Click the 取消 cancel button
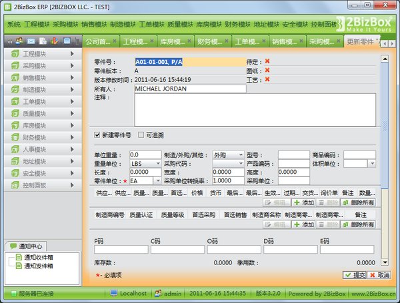The image size is (400, 303). (379, 274)
